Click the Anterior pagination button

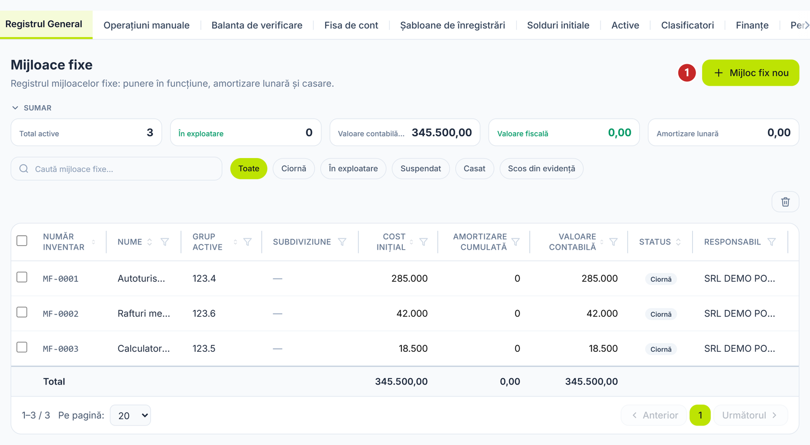click(x=654, y=415)
